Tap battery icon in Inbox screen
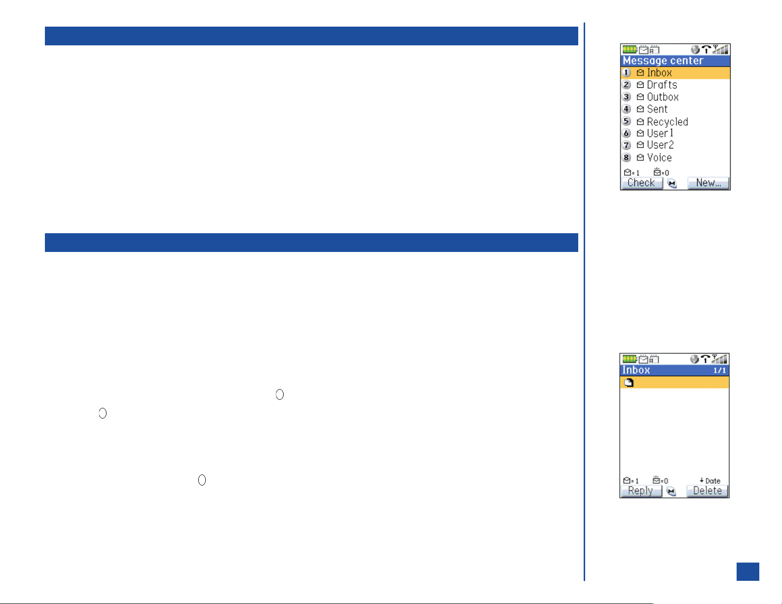Screen dimensions: 782x604 click(x=630, y=359)
